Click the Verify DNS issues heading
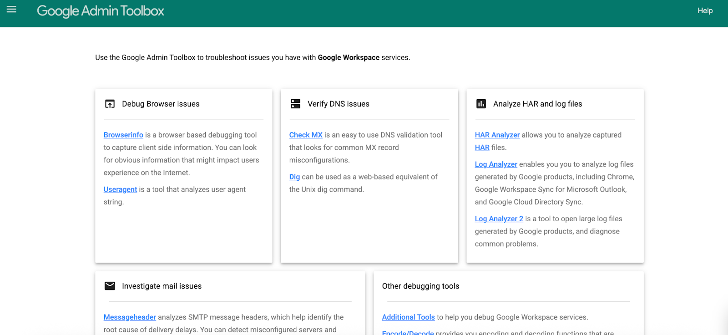Viewport: 728px width, 335px height. click(x=339, y=104)
